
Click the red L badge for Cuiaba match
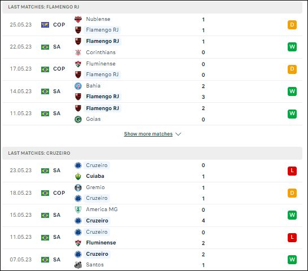292,171
